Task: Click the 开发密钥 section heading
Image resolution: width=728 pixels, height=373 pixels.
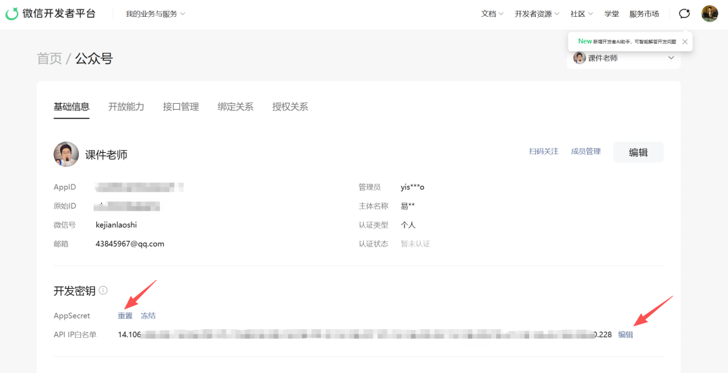Action: (74, 291)
